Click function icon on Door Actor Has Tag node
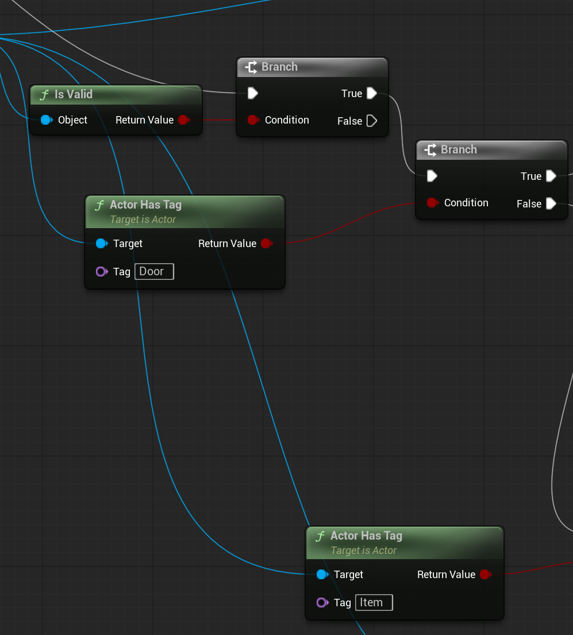 (99, 205)
